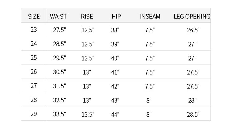The width and height of the screenshot is (229, 130).
Task: Select size 25 row label
Action: click(34, 58)
